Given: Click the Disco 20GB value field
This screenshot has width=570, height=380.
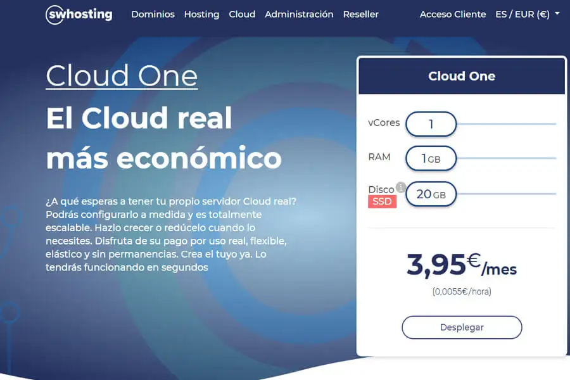Looking at the screenshot, I should tap(431, 194).
